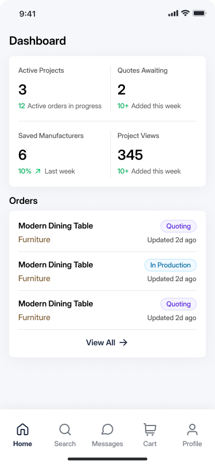Switch to the Messages tab label
The width and height of the screenshot is (215, 465).
pos(107,444)
